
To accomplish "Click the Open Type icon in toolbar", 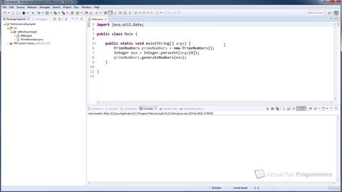I will (86, 13).
